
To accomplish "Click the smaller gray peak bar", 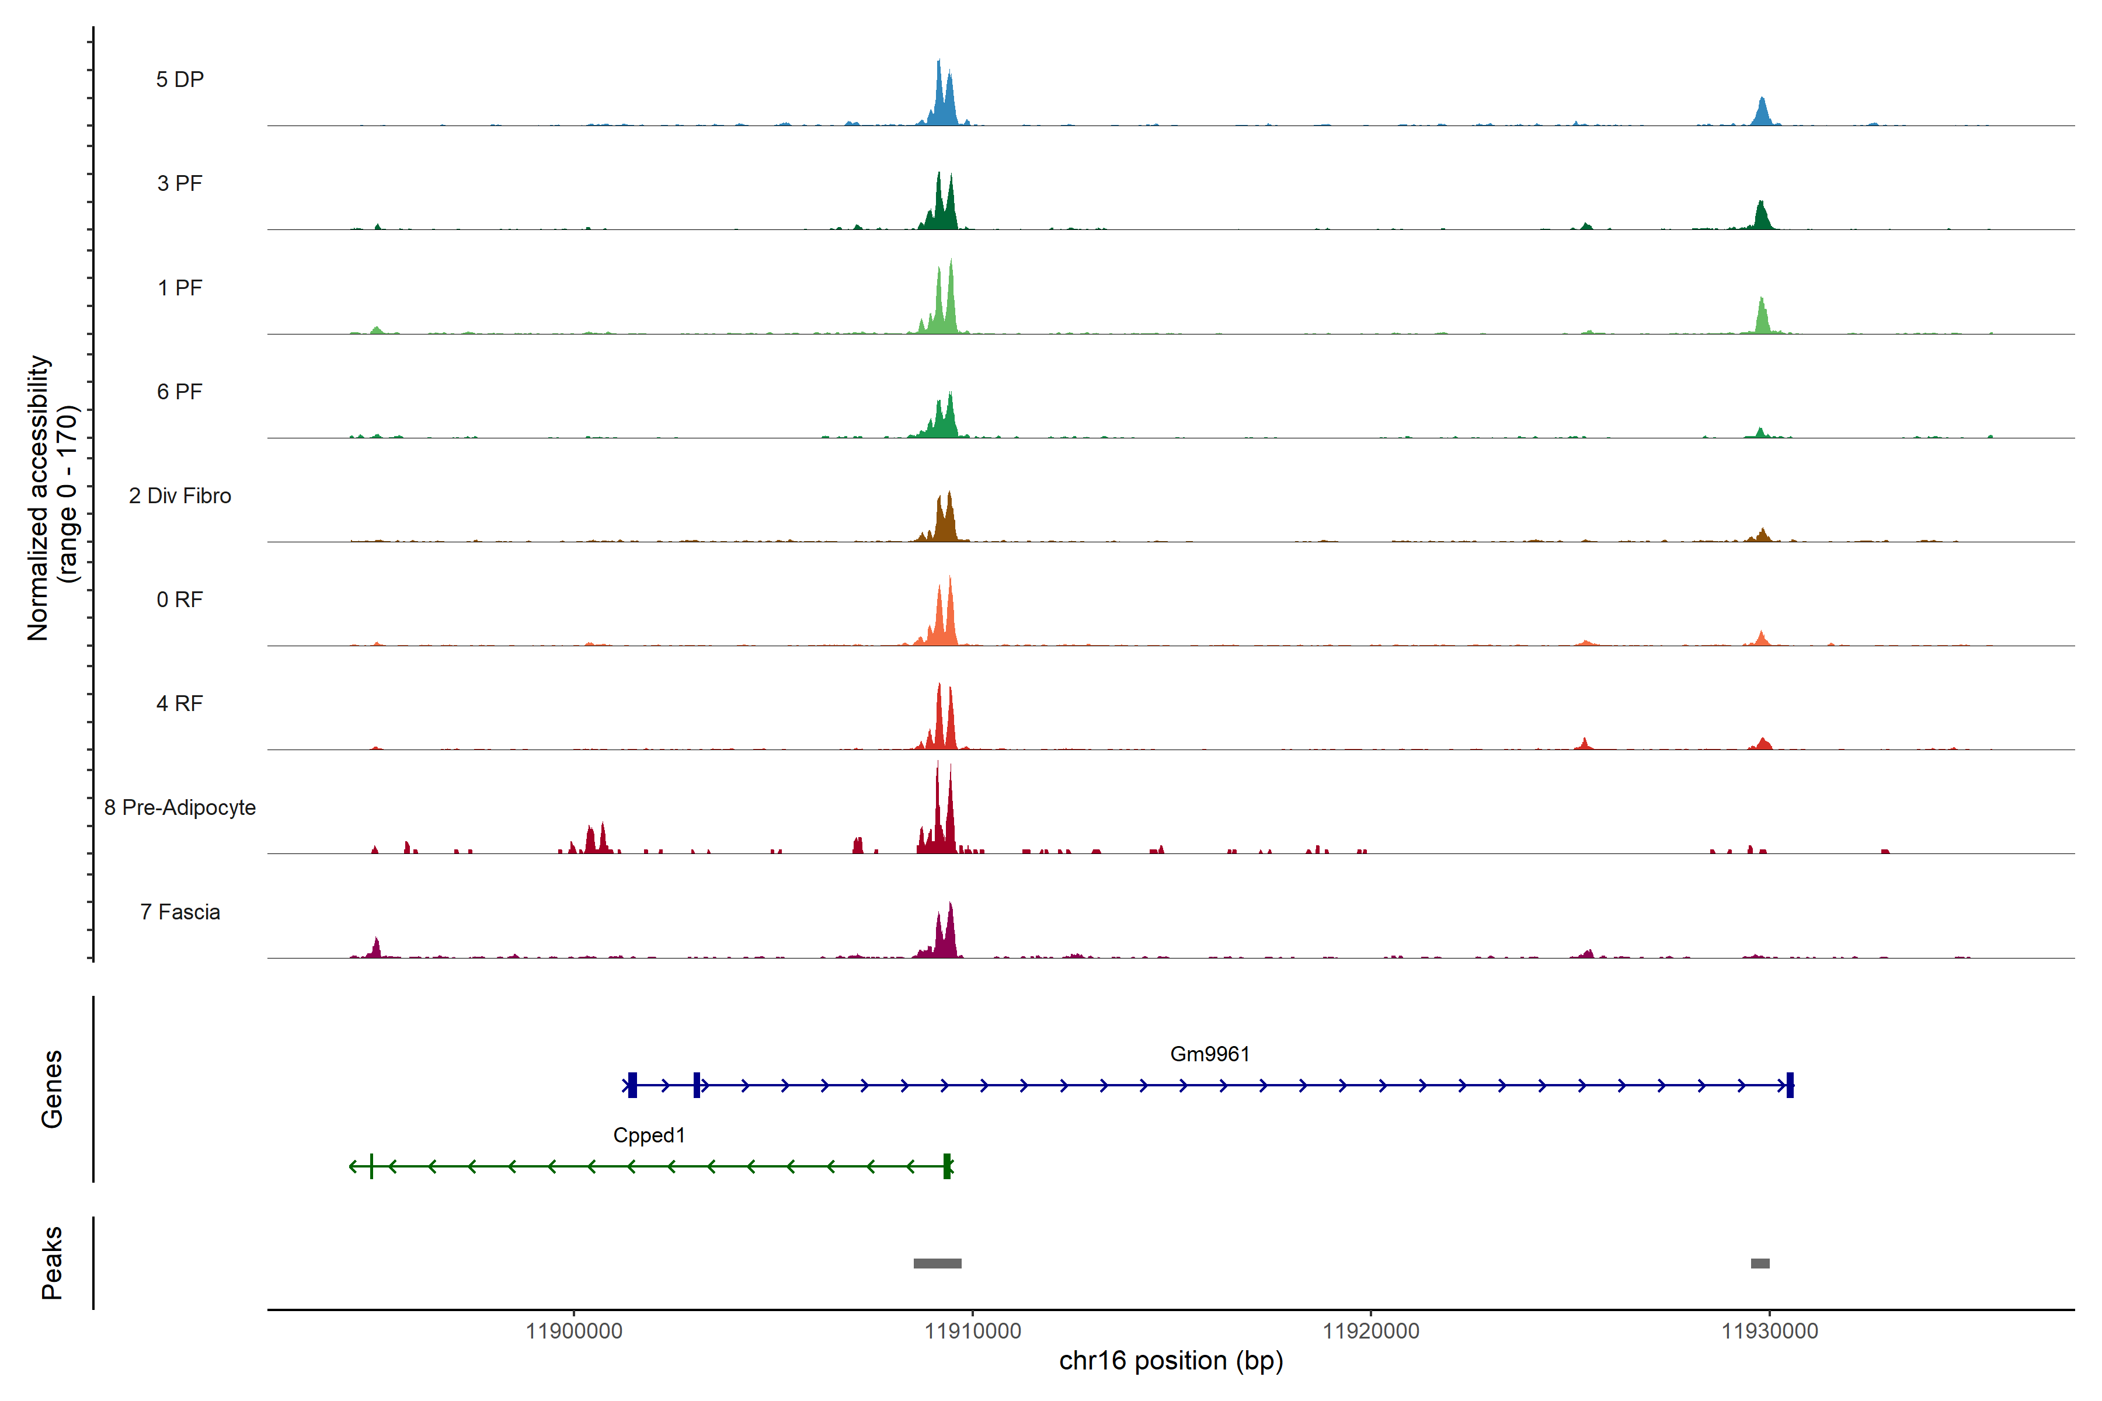I will click(x=1760, y=1263).
